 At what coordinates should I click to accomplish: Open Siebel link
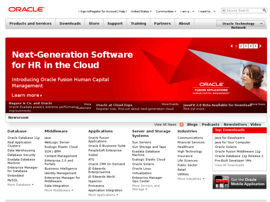click(93, 155)
